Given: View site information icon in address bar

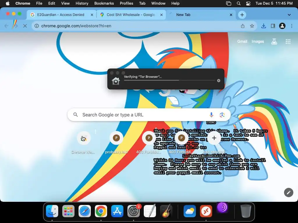Looking at the screenshot, I should coord(37,26).
